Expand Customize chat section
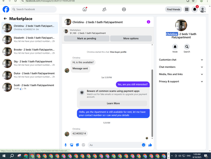Screen dimensions: 211x159 [x=181, y=60]
